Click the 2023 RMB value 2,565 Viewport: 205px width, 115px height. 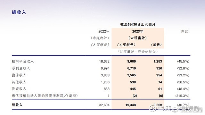click(132, 75)
